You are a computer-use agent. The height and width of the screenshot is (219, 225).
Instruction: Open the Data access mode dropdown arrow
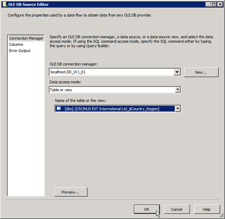[x=178, y=90]
